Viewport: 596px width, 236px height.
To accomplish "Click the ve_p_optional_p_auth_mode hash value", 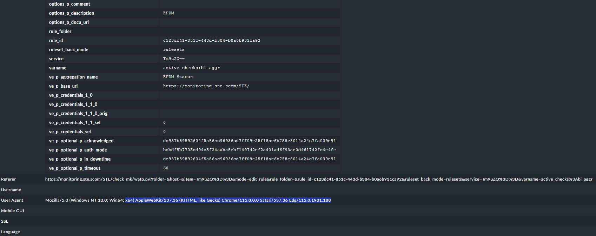I will [x=249, y=150].
